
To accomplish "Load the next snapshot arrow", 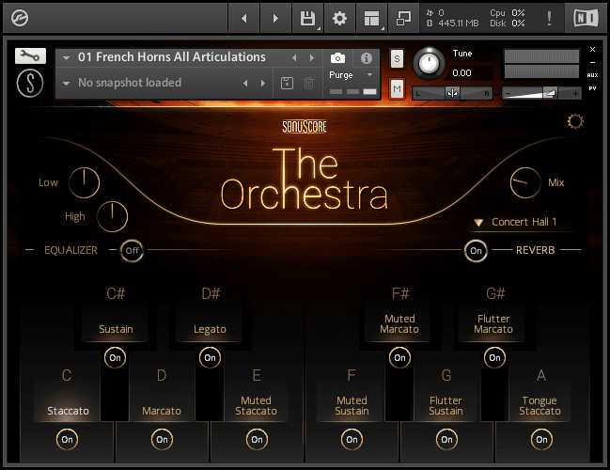I will pos(263,83).
